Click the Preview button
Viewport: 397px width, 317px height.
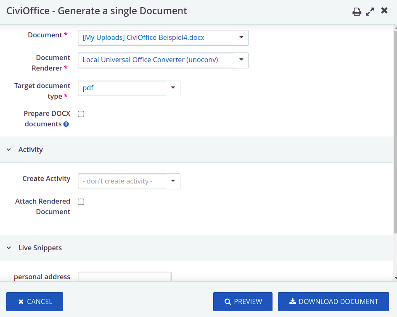pyautogui.click(x=243, y=301)
